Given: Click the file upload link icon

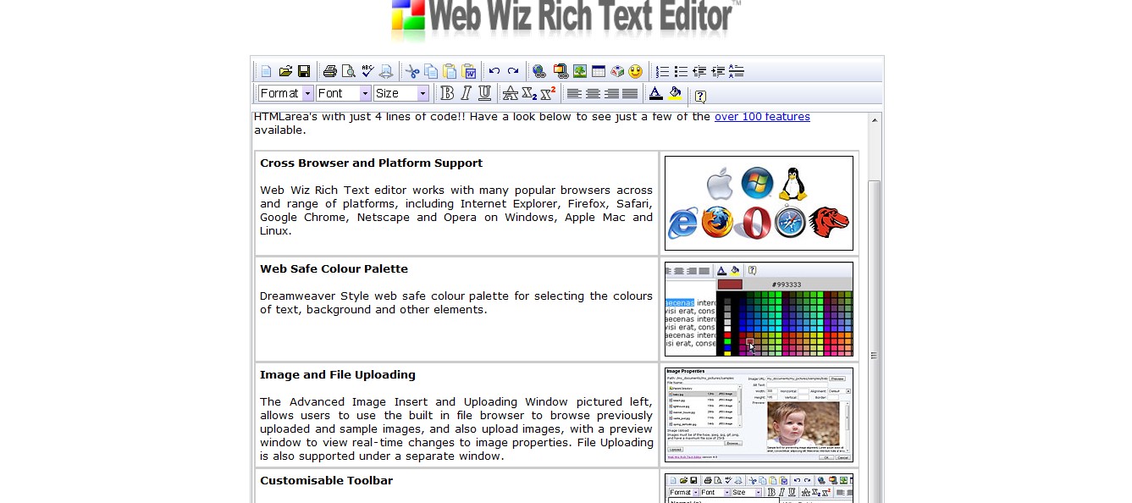Looking at the screenshot, I should [x=560, y=71].
